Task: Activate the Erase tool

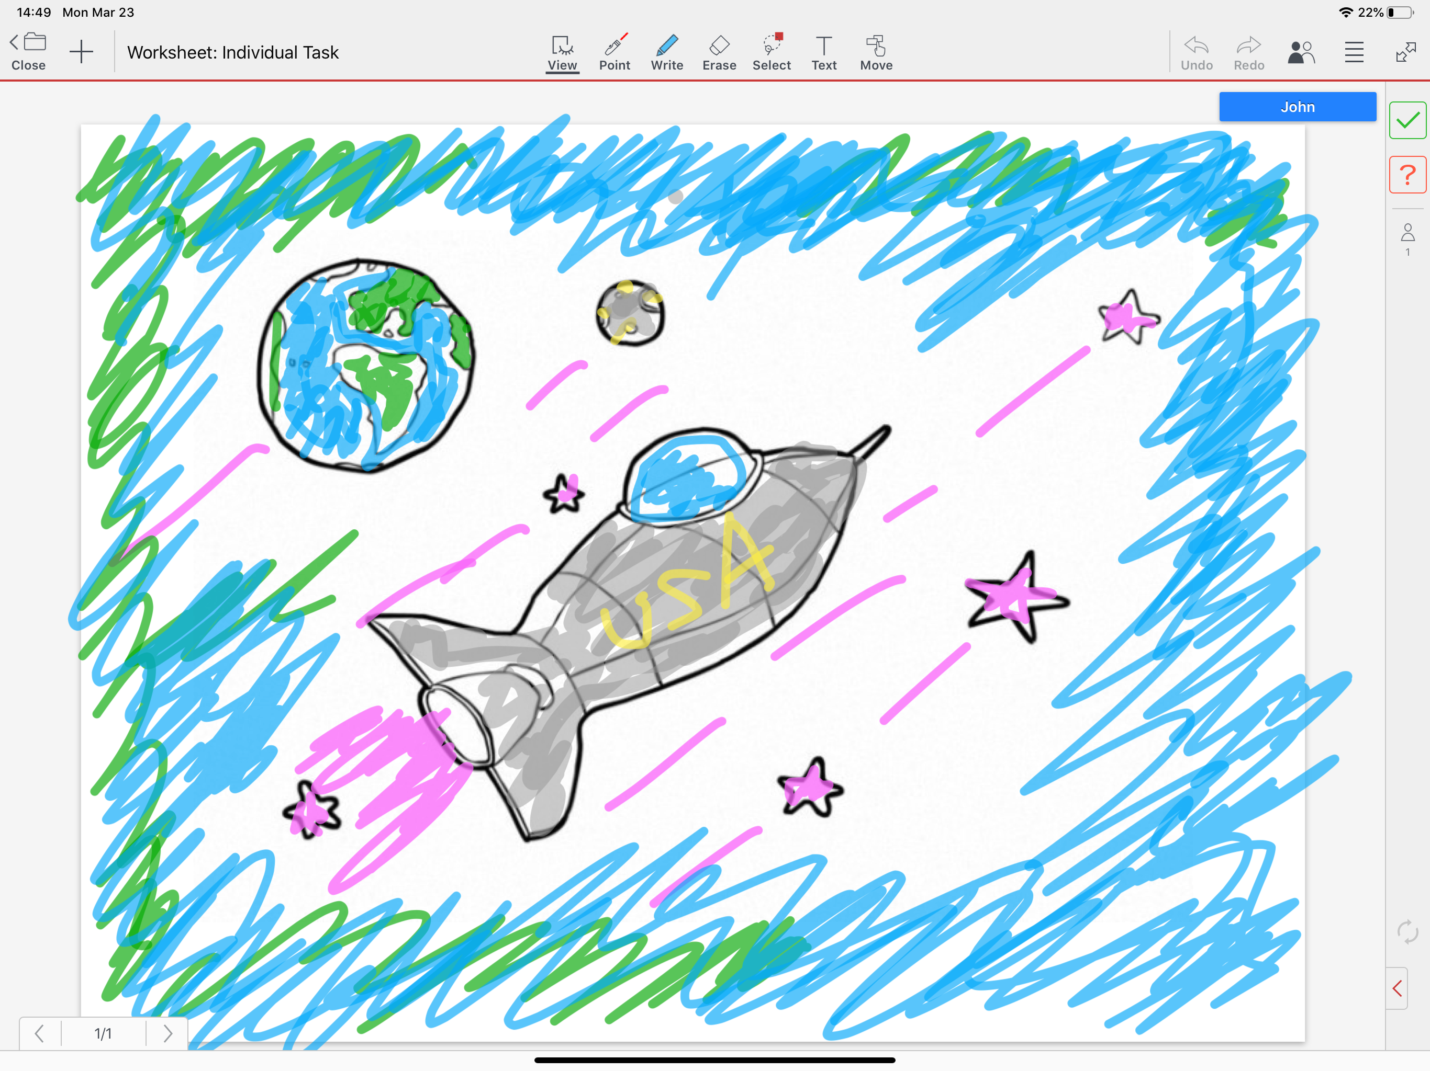Action: pyautogui.click(x=719, y=52)
